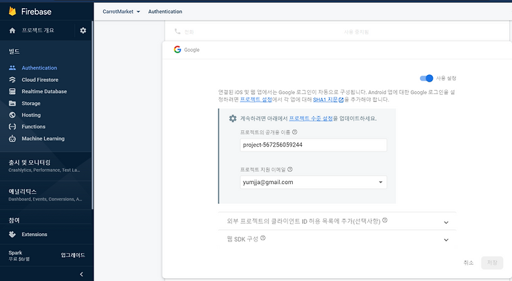Click the Firebase flame logo
This screenshot has height=281, width=512.
(x=12, y=12)
